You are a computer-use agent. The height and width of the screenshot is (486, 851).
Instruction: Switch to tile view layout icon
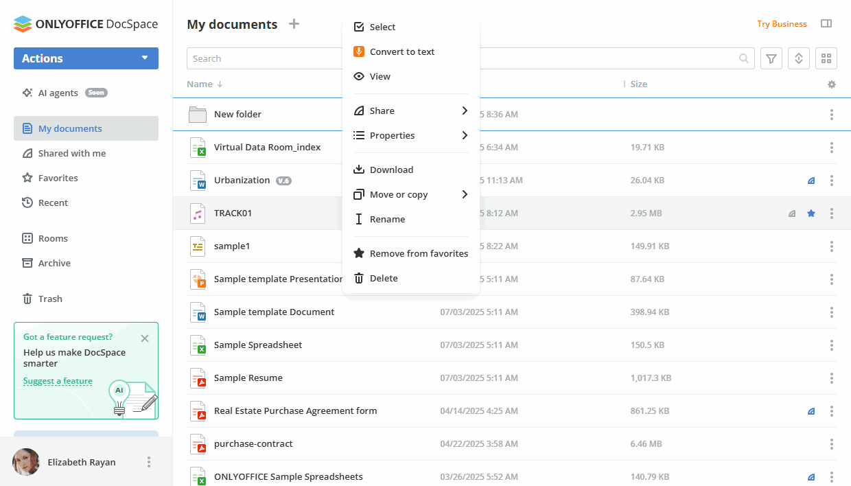[826, 59]
